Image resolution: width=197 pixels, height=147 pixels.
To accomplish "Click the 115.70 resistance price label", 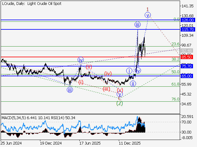I will coord(187,30).
